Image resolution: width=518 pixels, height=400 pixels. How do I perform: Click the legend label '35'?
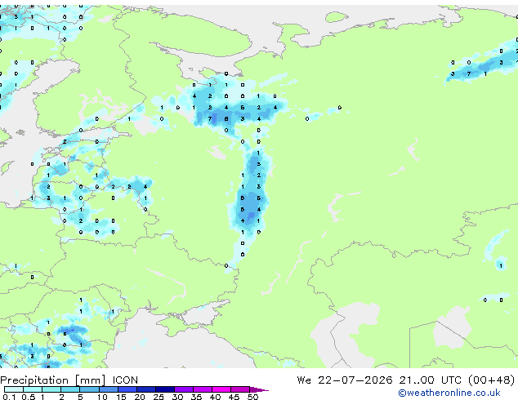tap(196, 397)
